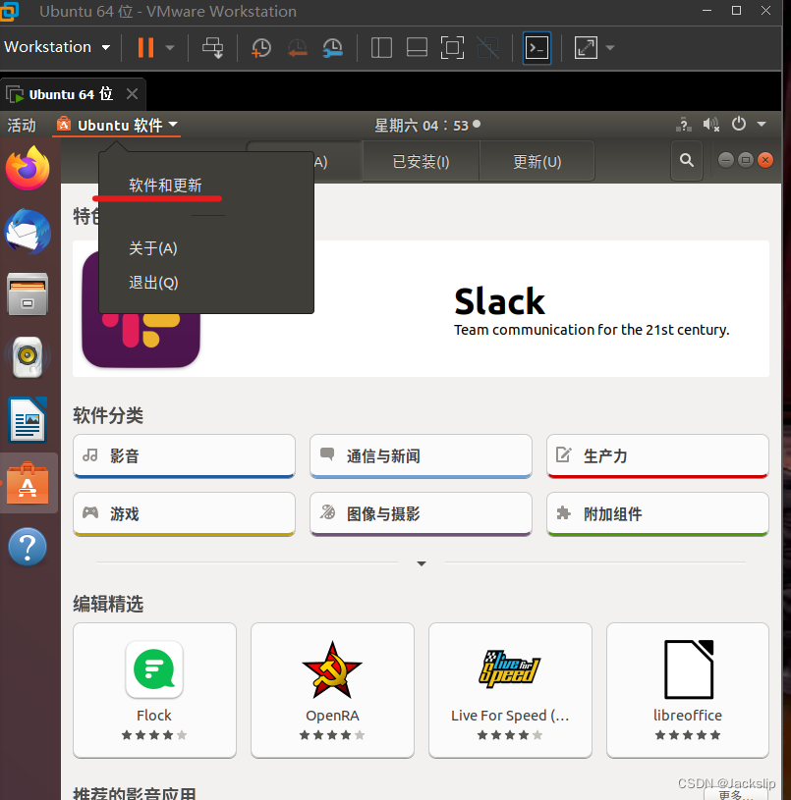Click the Ubuntu Software dock icon

(28, 483)
